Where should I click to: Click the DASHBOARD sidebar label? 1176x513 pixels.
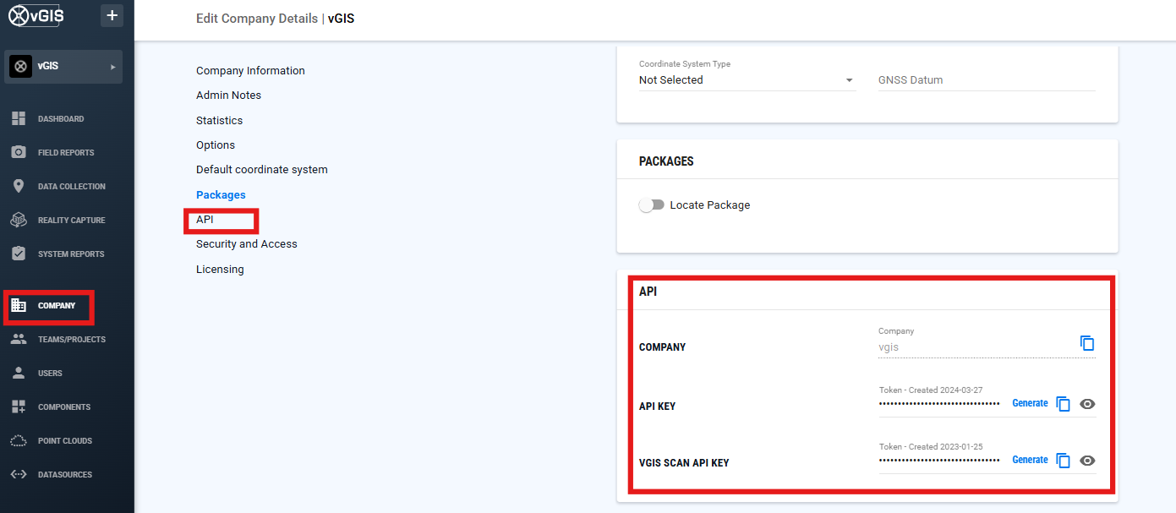click(x=61, y=119)
